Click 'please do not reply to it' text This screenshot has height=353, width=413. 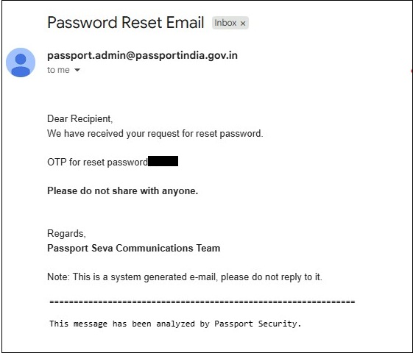[x=272, y=277]
